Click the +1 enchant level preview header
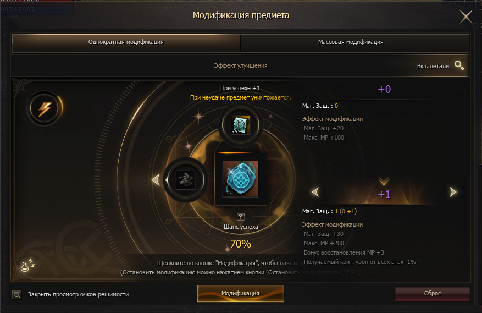 click(384, 195)
